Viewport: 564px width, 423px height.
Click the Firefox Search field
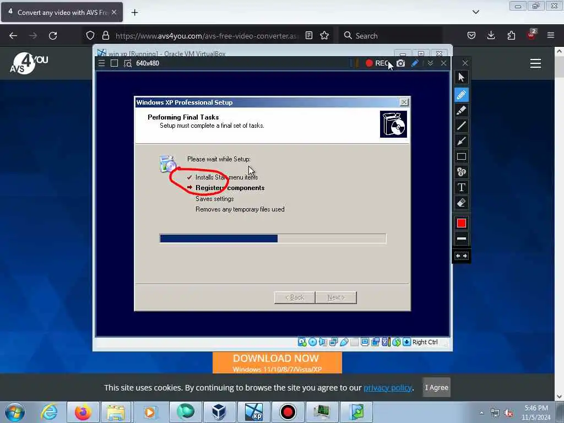point(391,36)
